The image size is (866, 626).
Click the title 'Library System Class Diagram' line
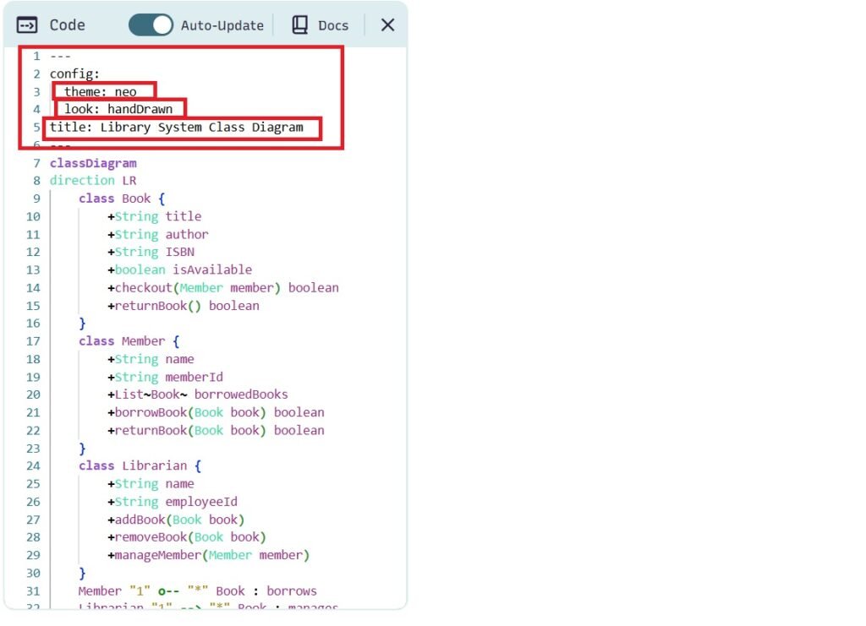click(176, 128)
